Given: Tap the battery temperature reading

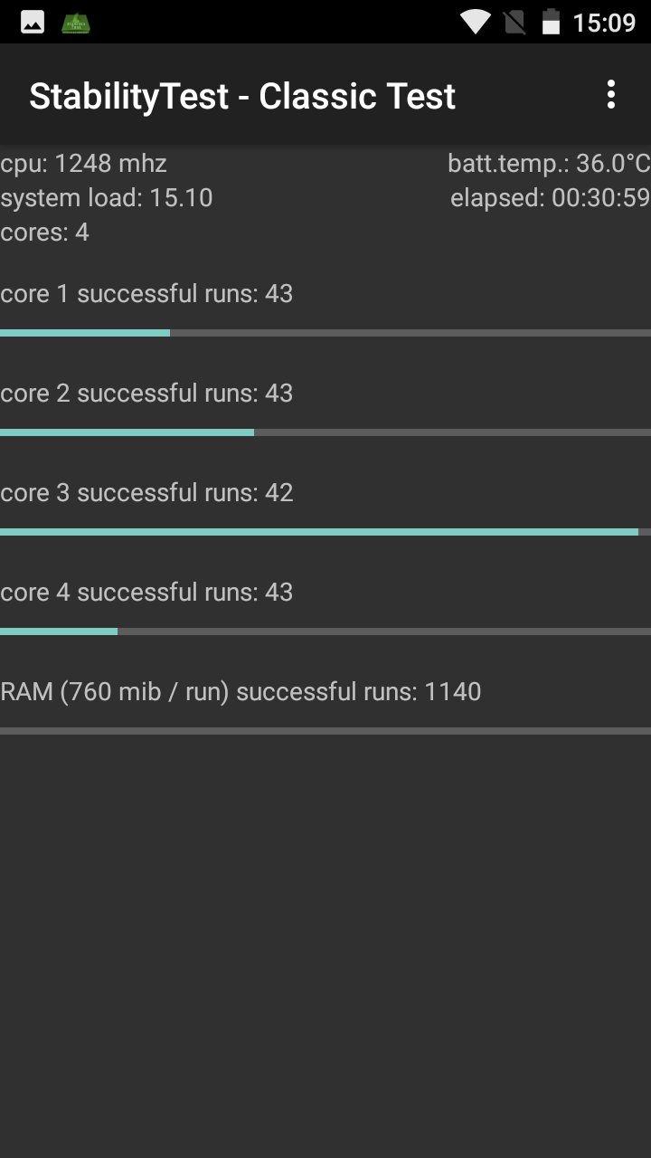Looking at the screenshot, I should [x=549, y=164].
